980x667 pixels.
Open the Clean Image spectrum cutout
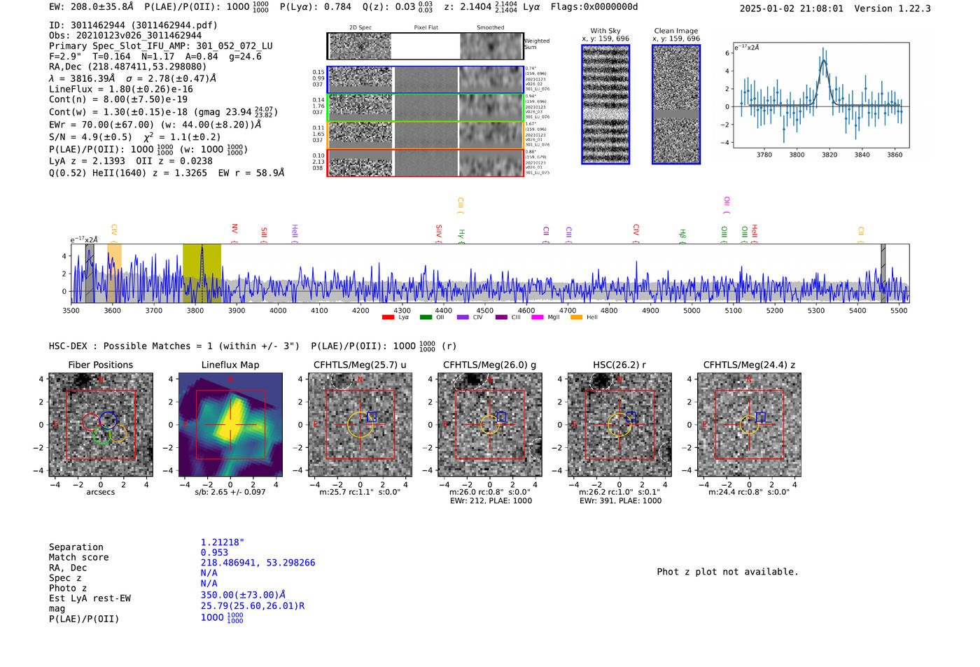(676, 104)
